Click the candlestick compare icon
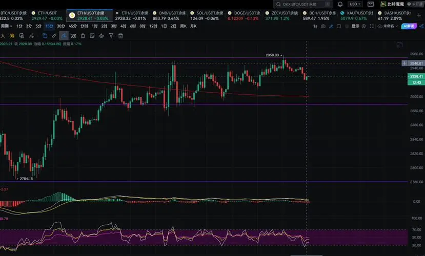 click(73, 36)
